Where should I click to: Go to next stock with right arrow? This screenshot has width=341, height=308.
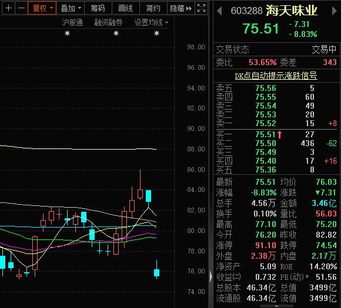pyautogui.click(x=335, y=11)
